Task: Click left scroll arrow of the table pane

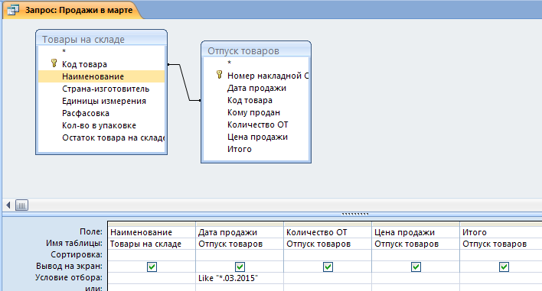Action: click(8, 205)
